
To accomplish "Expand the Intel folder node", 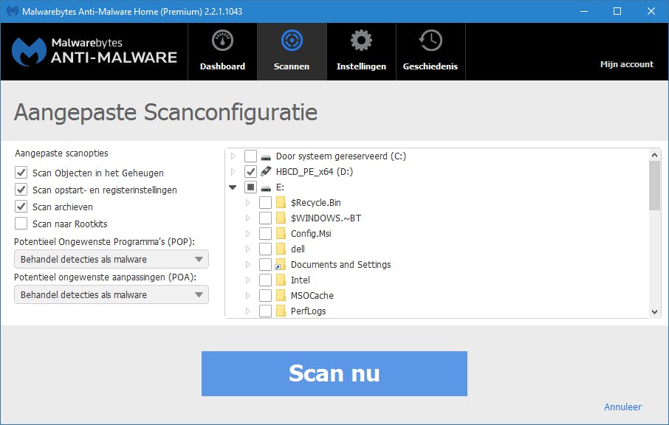I will [x=248, y=280].
